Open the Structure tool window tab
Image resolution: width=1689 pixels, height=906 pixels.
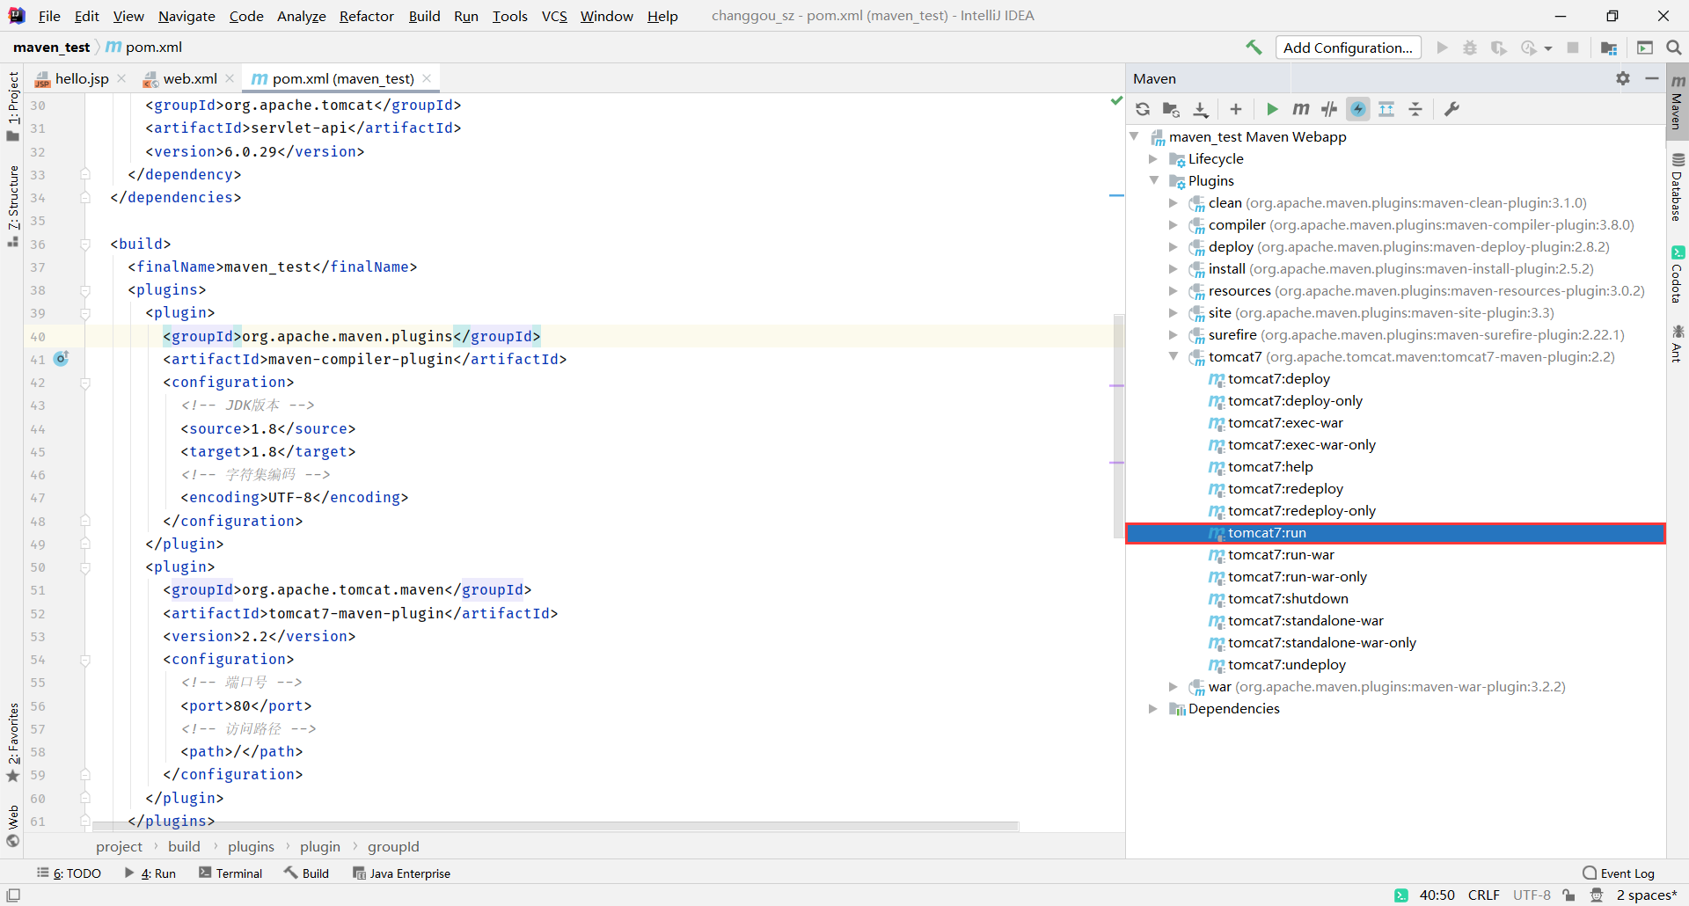[12, 206]
